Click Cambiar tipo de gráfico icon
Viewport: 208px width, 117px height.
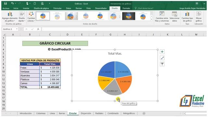tap(187, 17)
